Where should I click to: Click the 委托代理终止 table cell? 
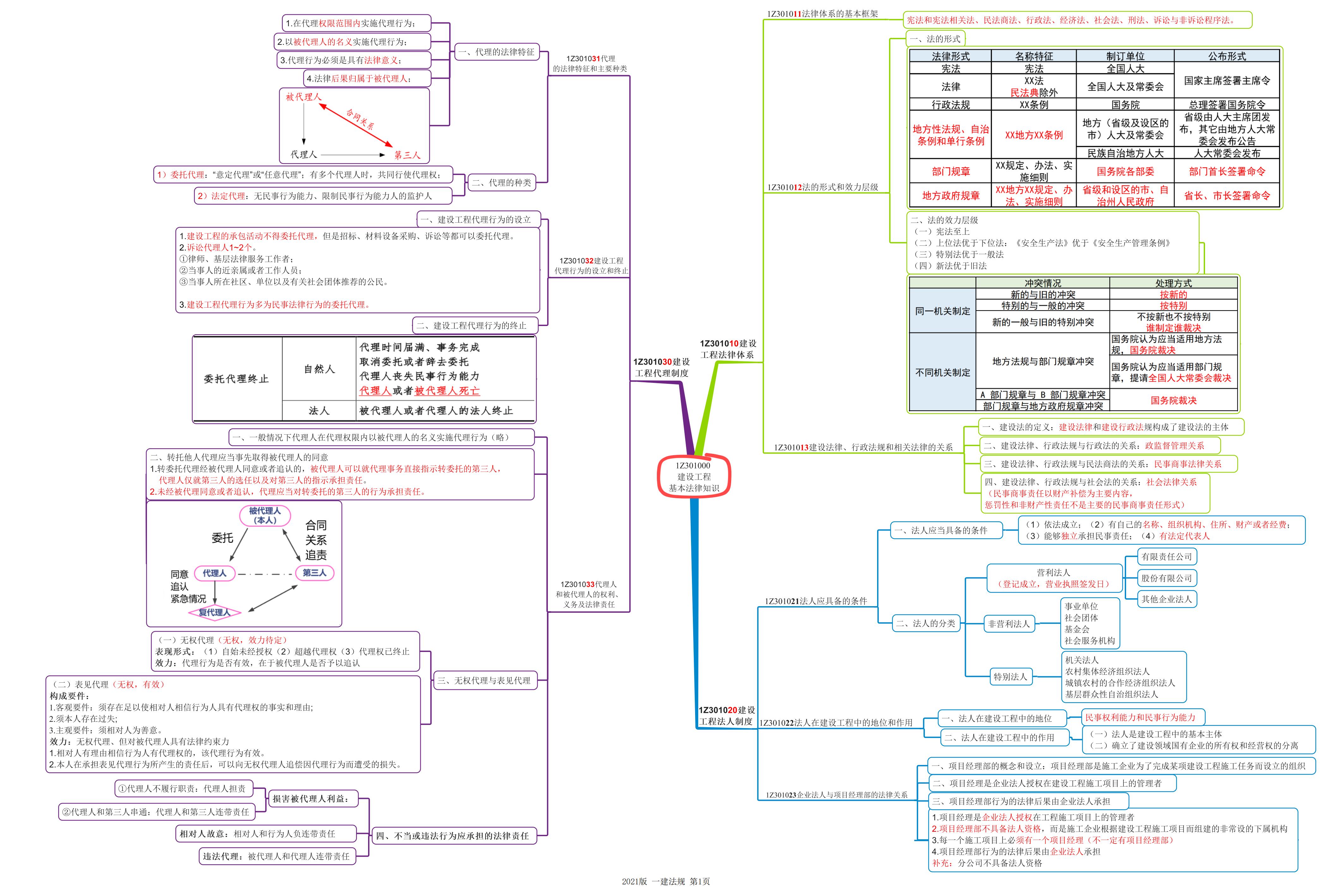point(237,379)
